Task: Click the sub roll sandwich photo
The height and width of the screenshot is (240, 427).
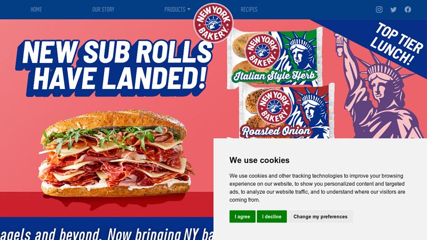Action: [116, 154]
